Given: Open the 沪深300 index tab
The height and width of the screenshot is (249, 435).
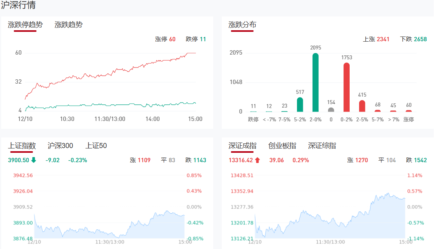Looking at the screenshot, I should click(x=60, y=146).
